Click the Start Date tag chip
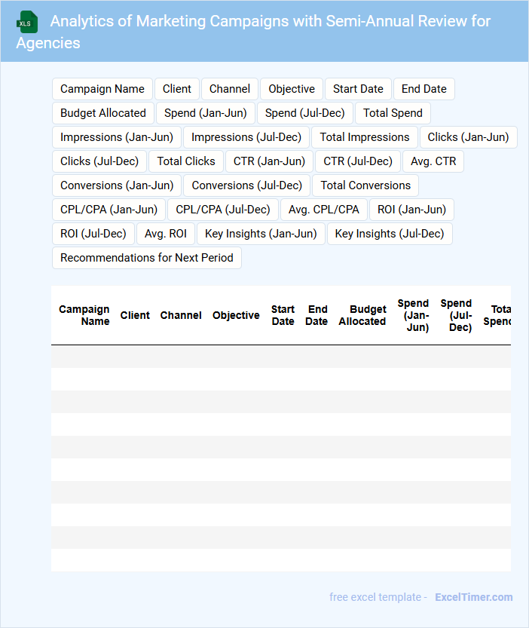Viewport: 529px width, 628px height. [x=358, y=89]
